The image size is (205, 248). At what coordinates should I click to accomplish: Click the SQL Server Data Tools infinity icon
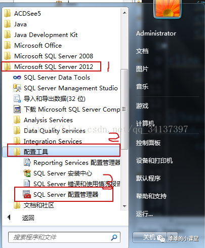click(17, 78)
